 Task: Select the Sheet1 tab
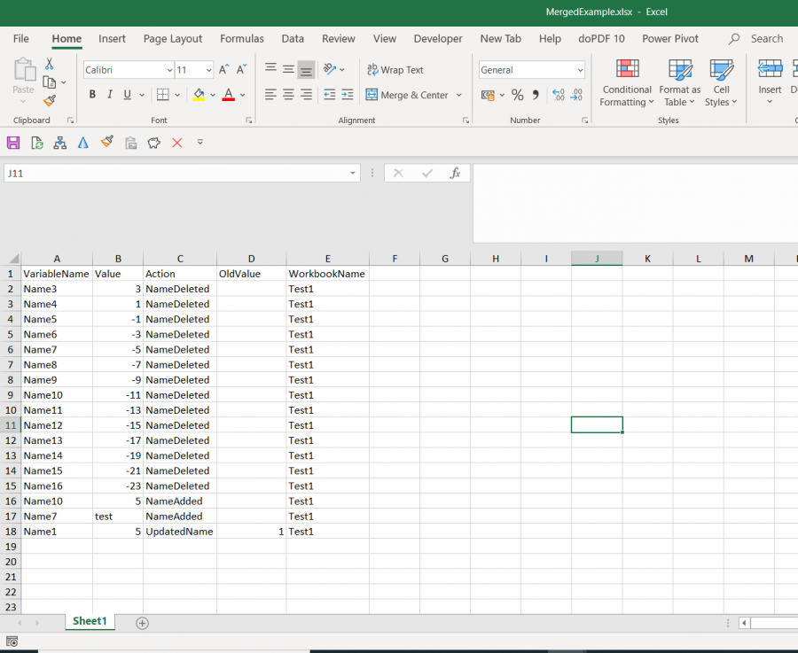click(90, 621)
